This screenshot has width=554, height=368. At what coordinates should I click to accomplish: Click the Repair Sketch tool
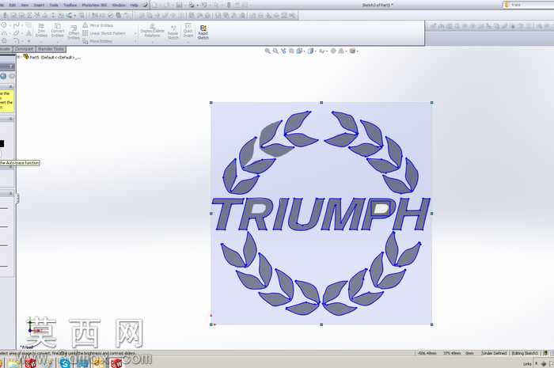(x=173, y=32)
